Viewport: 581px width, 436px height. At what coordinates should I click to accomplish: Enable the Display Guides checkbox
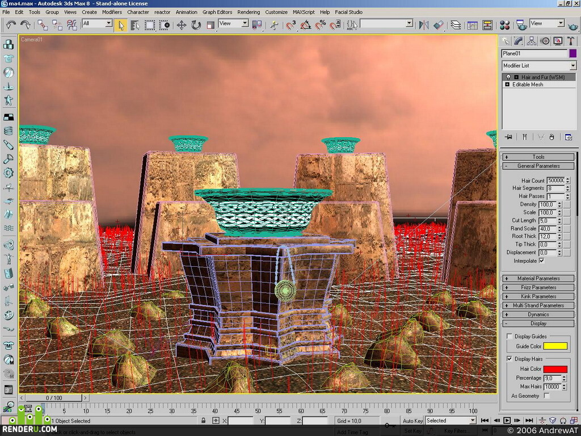[x=510, y=336]
